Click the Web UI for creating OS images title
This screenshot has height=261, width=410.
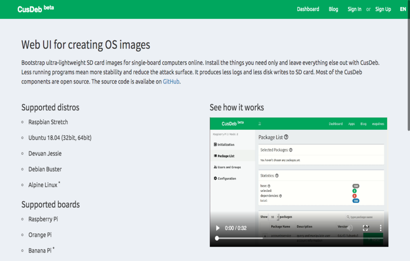pos(86,45)
